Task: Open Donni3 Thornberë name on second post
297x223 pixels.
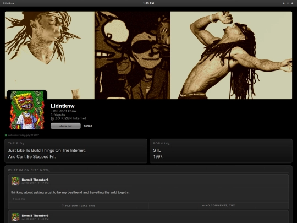Action: click(x=35, y=216)
